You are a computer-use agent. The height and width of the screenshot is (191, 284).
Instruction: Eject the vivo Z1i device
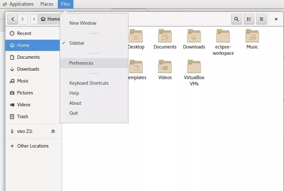tap(53, 131)
